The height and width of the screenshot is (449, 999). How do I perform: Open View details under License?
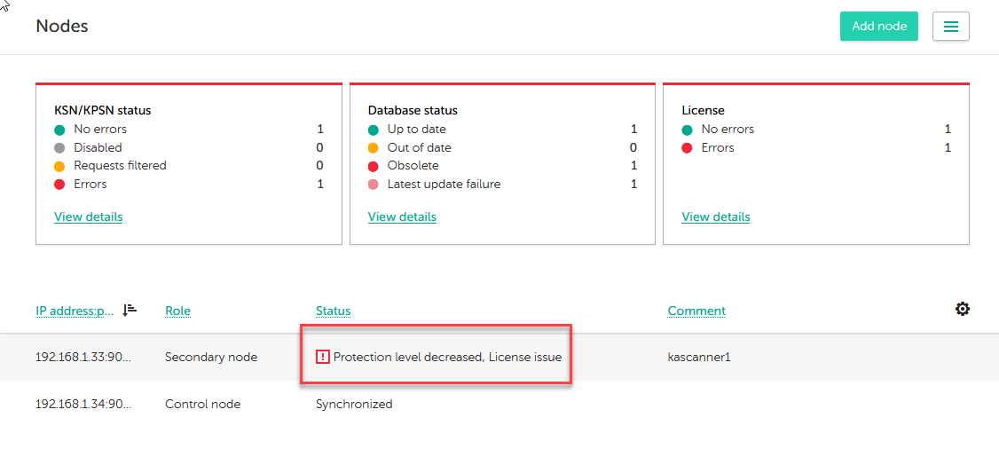click(x=715, y=217)
